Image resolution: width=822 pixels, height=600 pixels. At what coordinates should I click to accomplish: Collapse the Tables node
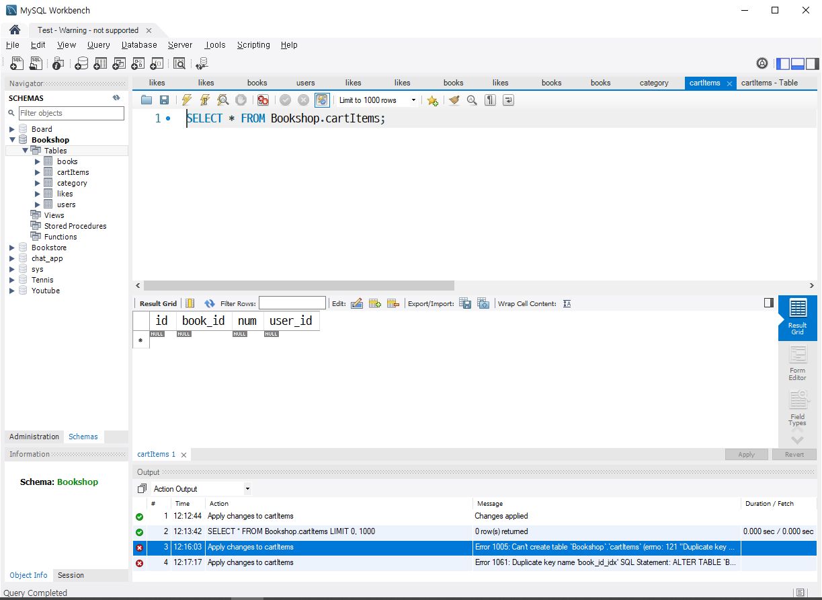click(25, 151)
